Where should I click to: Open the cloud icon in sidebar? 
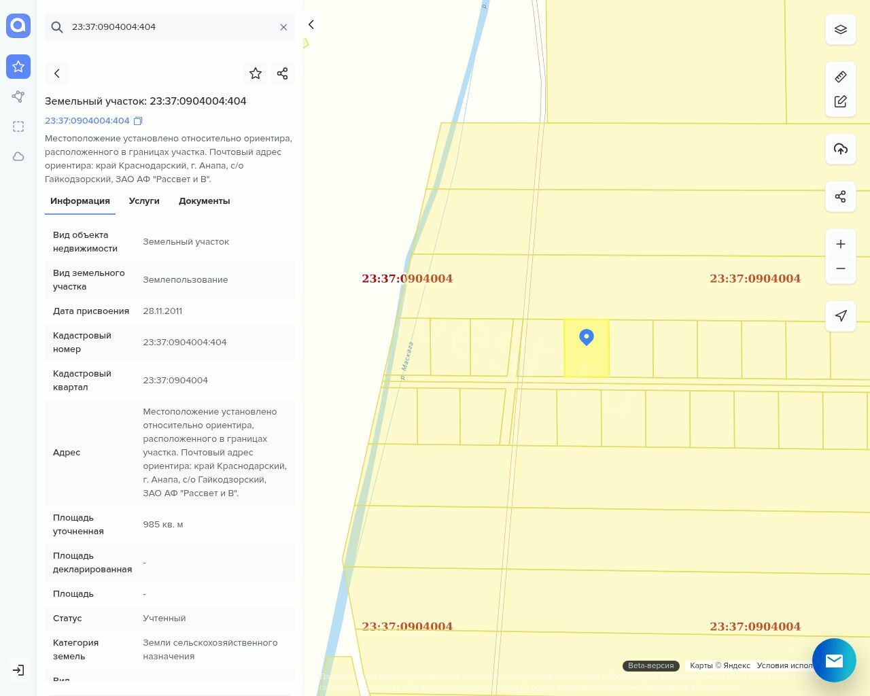[x=18, y=156]
